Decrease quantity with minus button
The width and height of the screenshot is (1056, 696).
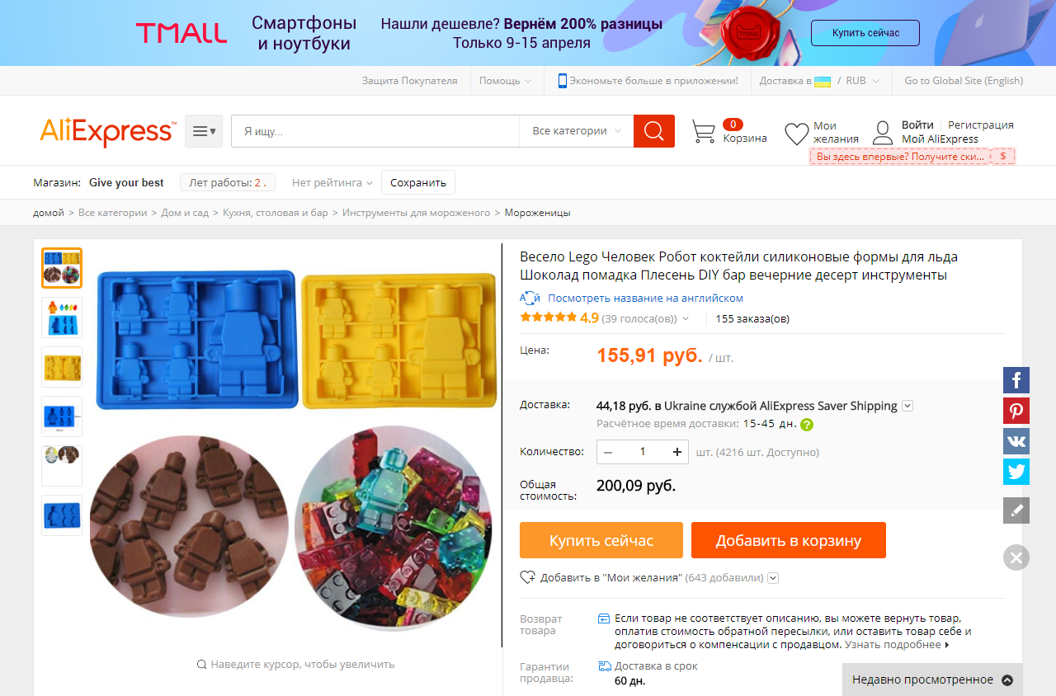(x=608, y=452)
